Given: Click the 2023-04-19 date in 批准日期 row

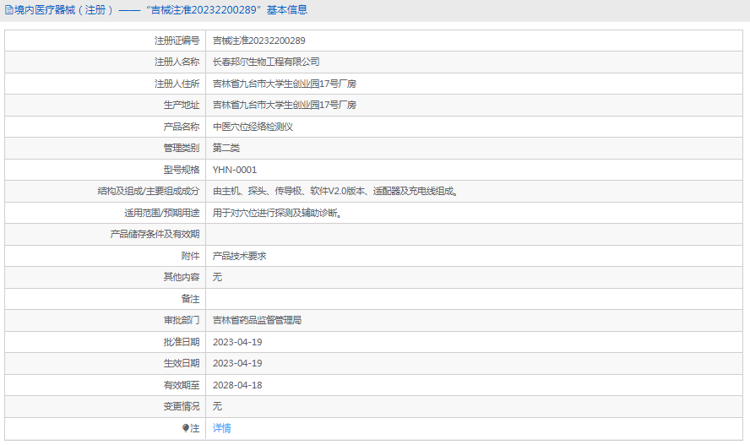Looking at the screenshot, I should 237,342.
